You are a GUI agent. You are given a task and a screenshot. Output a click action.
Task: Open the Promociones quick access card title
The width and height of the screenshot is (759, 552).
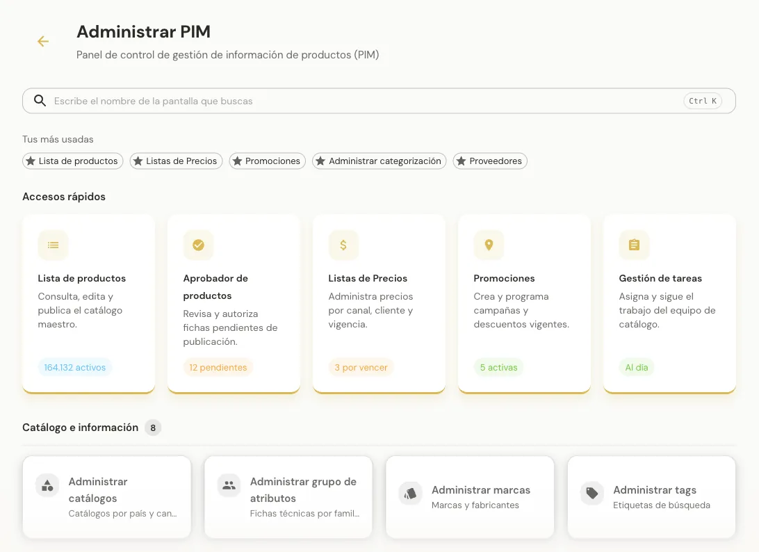tap(504, 278)
